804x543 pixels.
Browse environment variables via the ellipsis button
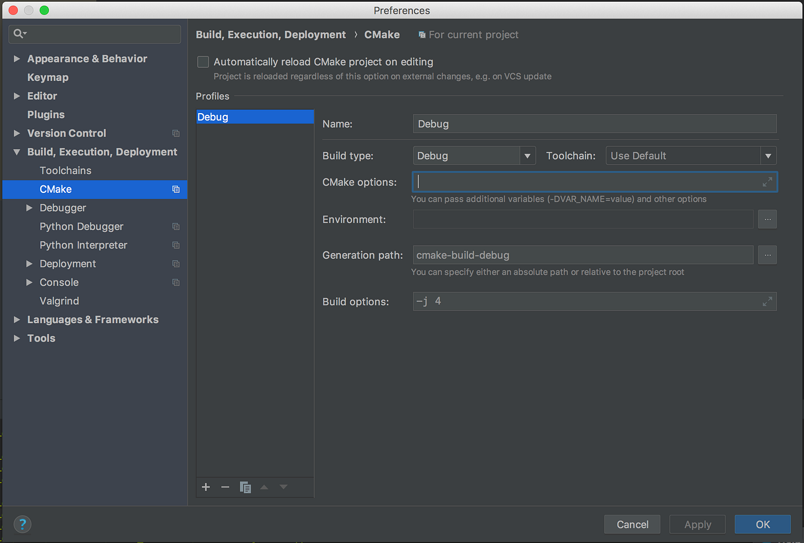(x=767, y=219)
